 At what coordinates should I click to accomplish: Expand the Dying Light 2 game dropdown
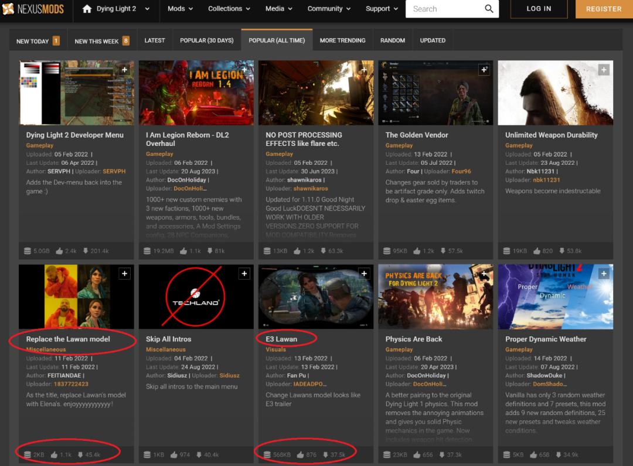point(147,9)
